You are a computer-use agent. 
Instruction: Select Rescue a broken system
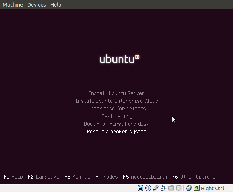[117, 132]
